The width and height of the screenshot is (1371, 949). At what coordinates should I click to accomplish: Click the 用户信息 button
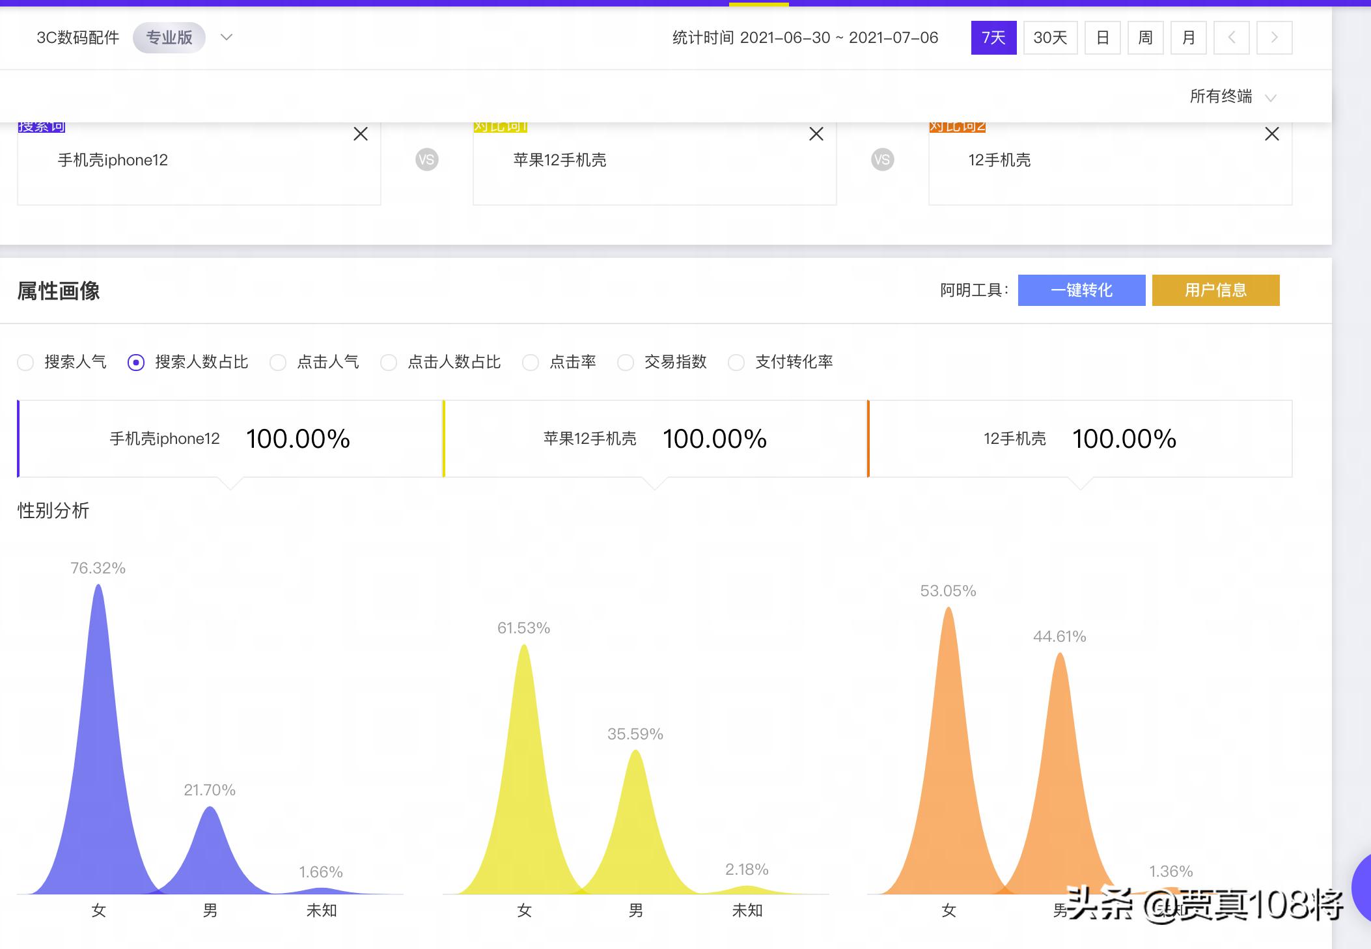(x=1216, y=290)
